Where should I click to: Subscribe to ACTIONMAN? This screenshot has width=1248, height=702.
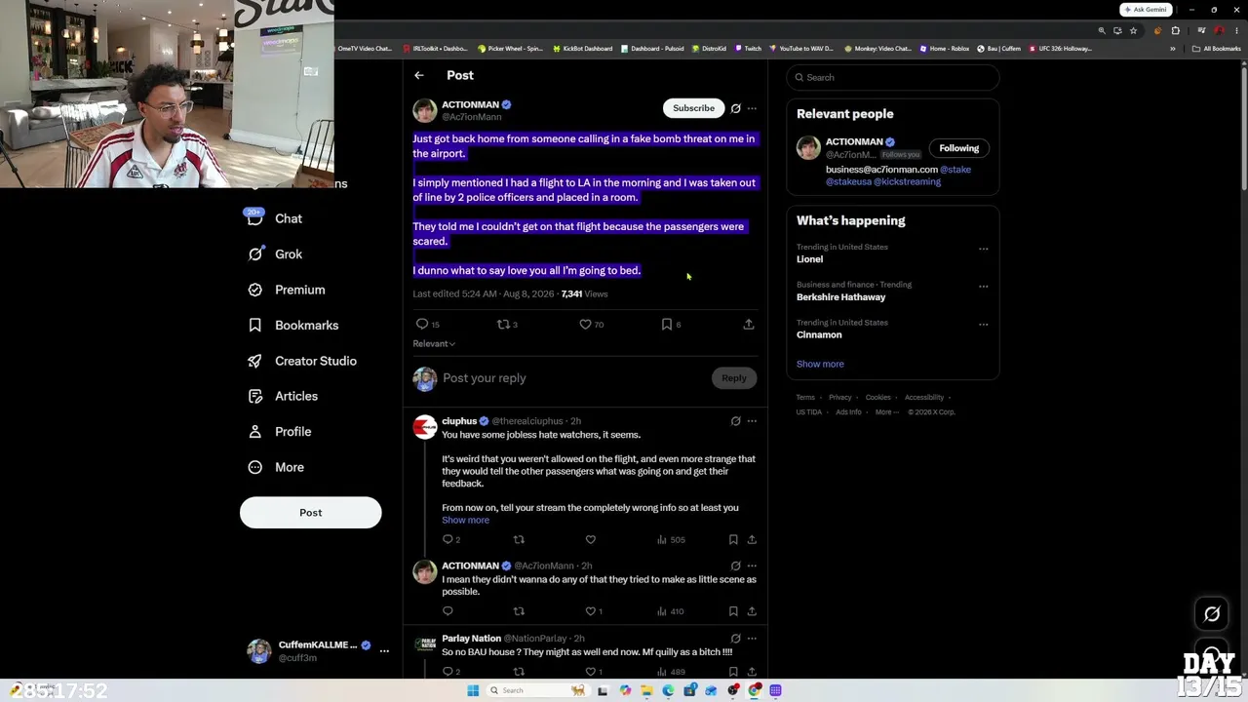click(693, 108)
